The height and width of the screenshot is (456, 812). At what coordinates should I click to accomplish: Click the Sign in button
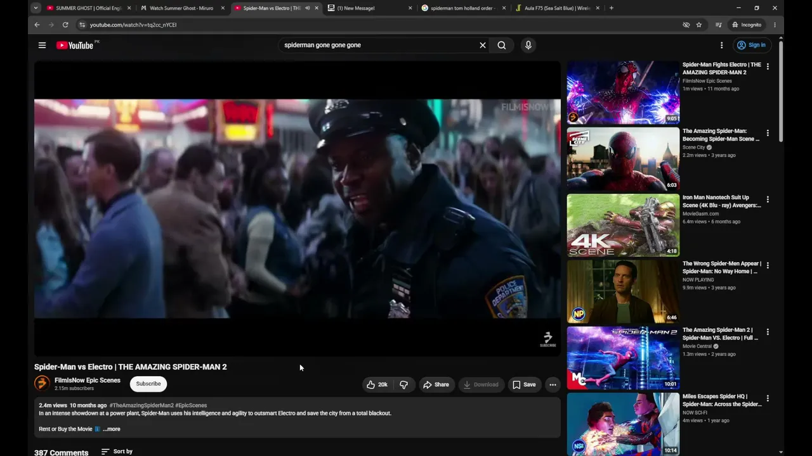[x=752, y=45]
